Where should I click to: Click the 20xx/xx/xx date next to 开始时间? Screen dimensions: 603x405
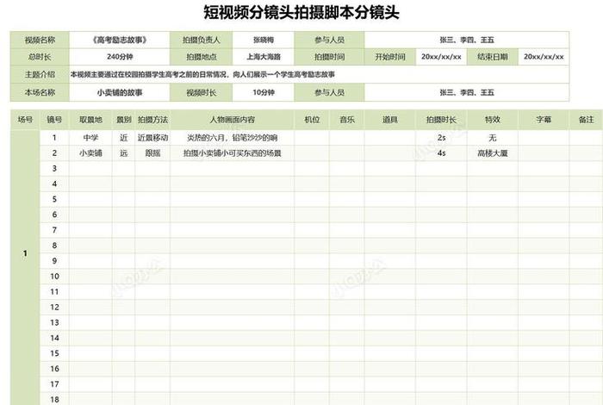[441, 57]
